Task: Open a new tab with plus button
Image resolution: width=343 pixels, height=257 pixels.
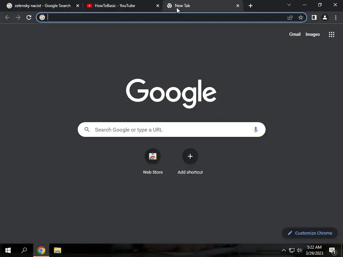Action: click(x=251, y=6)
